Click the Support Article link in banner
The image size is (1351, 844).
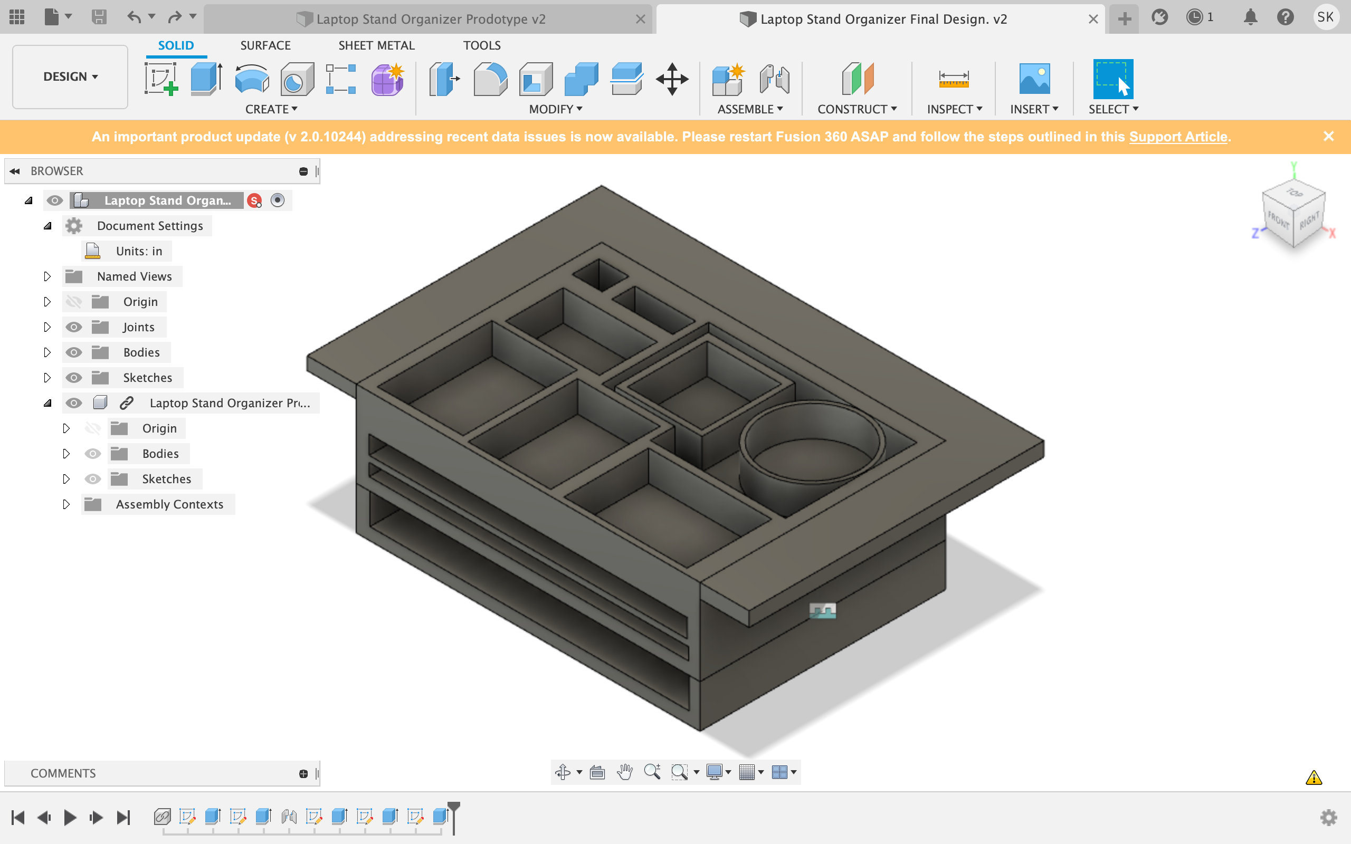click(1176, 136)
